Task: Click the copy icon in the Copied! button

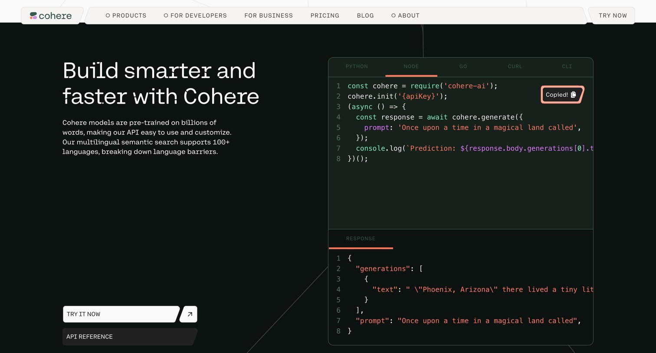Action: [573, 95]
